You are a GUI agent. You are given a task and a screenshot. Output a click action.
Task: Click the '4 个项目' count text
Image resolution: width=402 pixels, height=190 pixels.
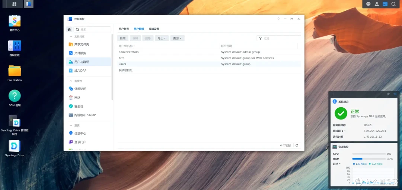[285, 145]
